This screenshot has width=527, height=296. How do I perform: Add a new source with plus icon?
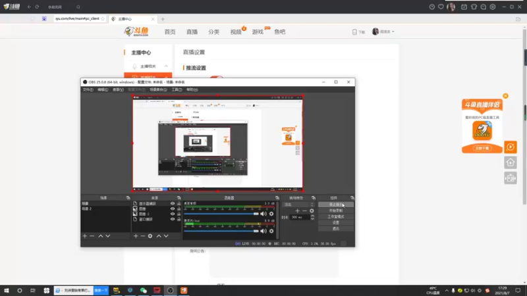click(136, 236)
